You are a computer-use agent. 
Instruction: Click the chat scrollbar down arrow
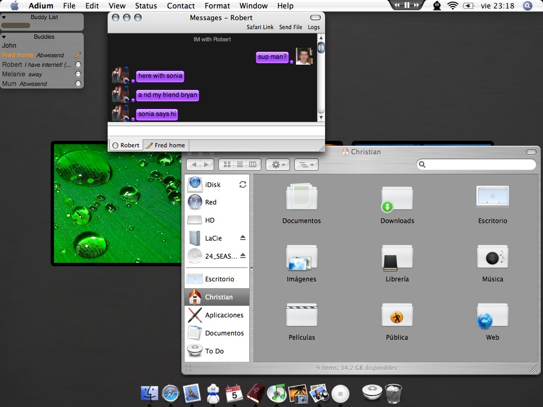[x=321, y=117]
